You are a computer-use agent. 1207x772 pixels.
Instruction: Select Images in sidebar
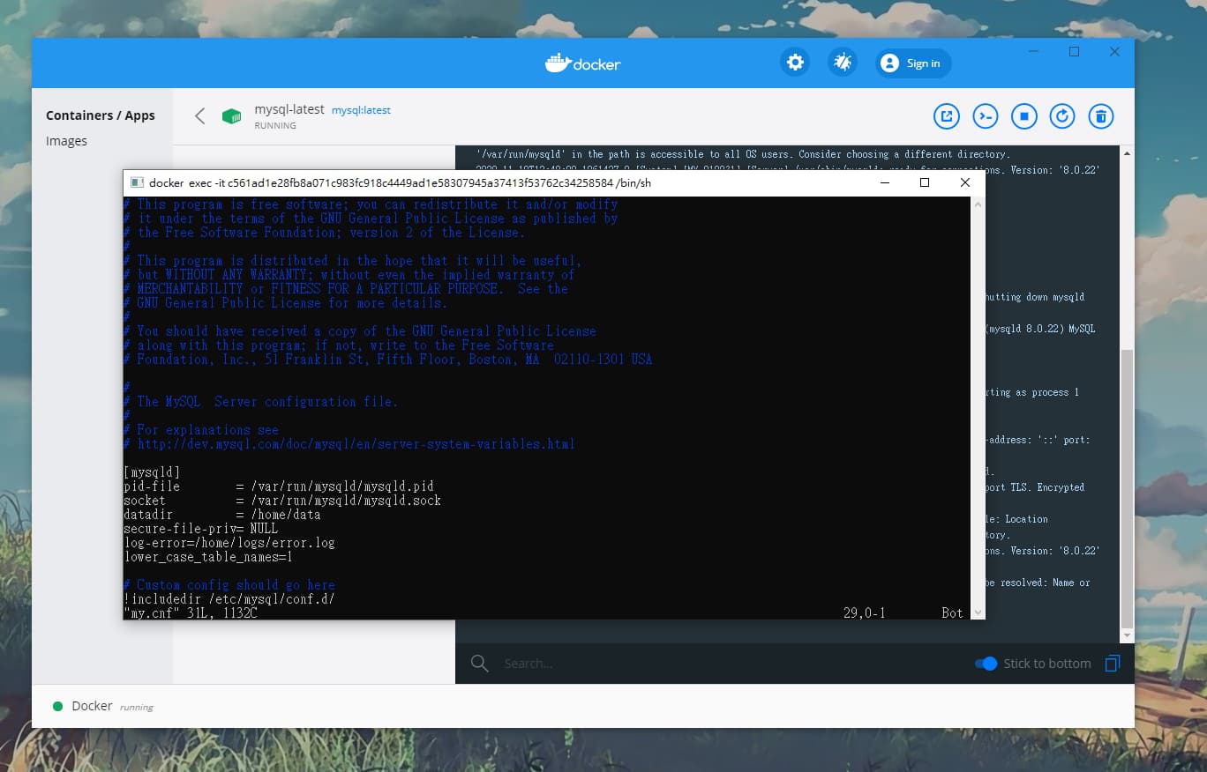[x=66, y=141]
